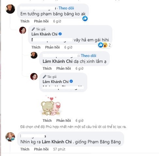Open Lâm Khánh Chi mention in the last comment
The width and height of the screenshot is (159, 156).
(x=57, y=142)
